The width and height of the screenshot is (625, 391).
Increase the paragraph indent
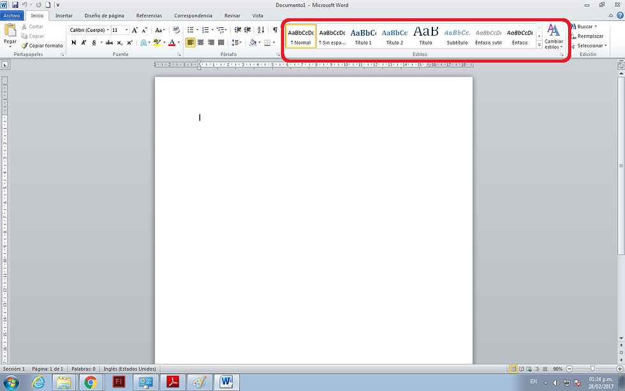(247, 30)
